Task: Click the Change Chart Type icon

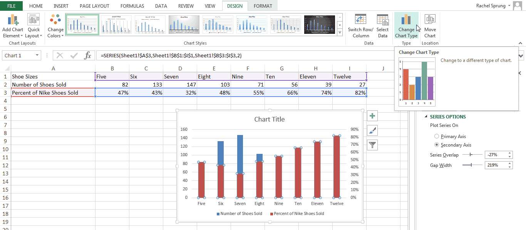Action: pos(406,20)
